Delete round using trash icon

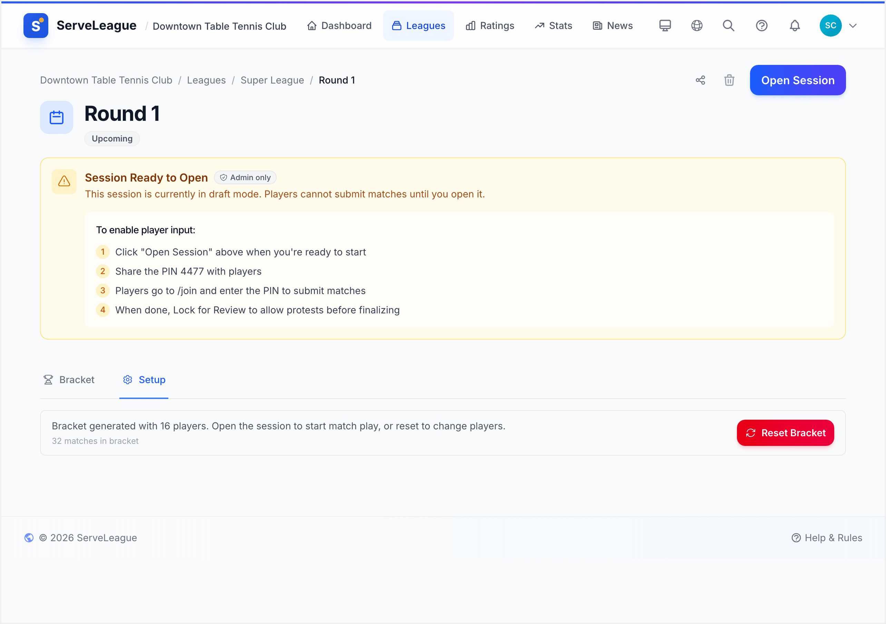[729, 80]
